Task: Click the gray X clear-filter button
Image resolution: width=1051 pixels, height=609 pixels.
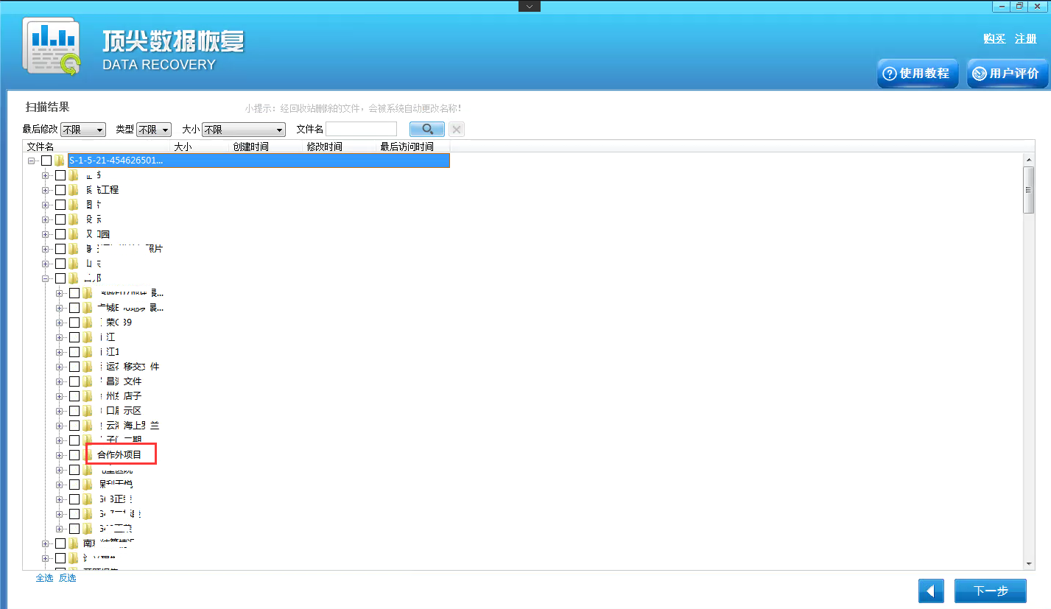Action: pos(457,130)
